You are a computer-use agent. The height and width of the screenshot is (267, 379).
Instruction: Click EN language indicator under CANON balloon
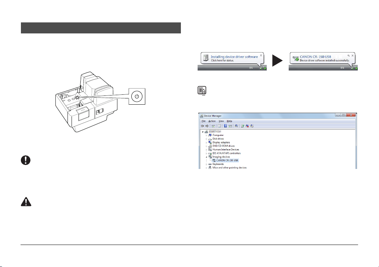click(x=342, y=68)
